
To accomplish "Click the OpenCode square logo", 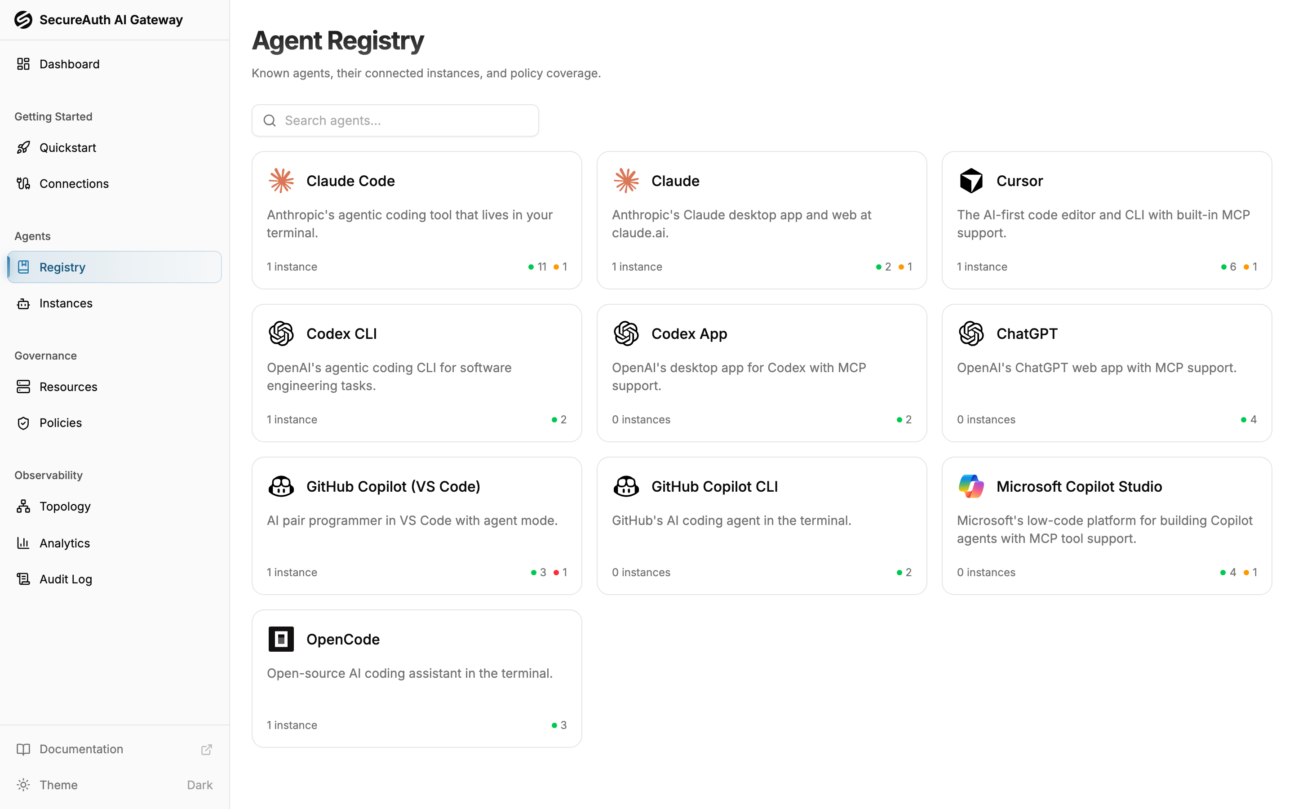I will point(281,639).
